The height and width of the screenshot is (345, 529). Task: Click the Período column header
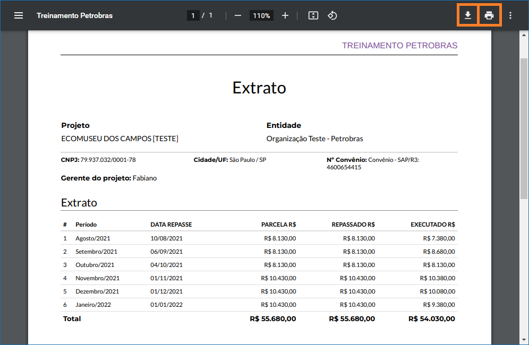click(86, 225)
